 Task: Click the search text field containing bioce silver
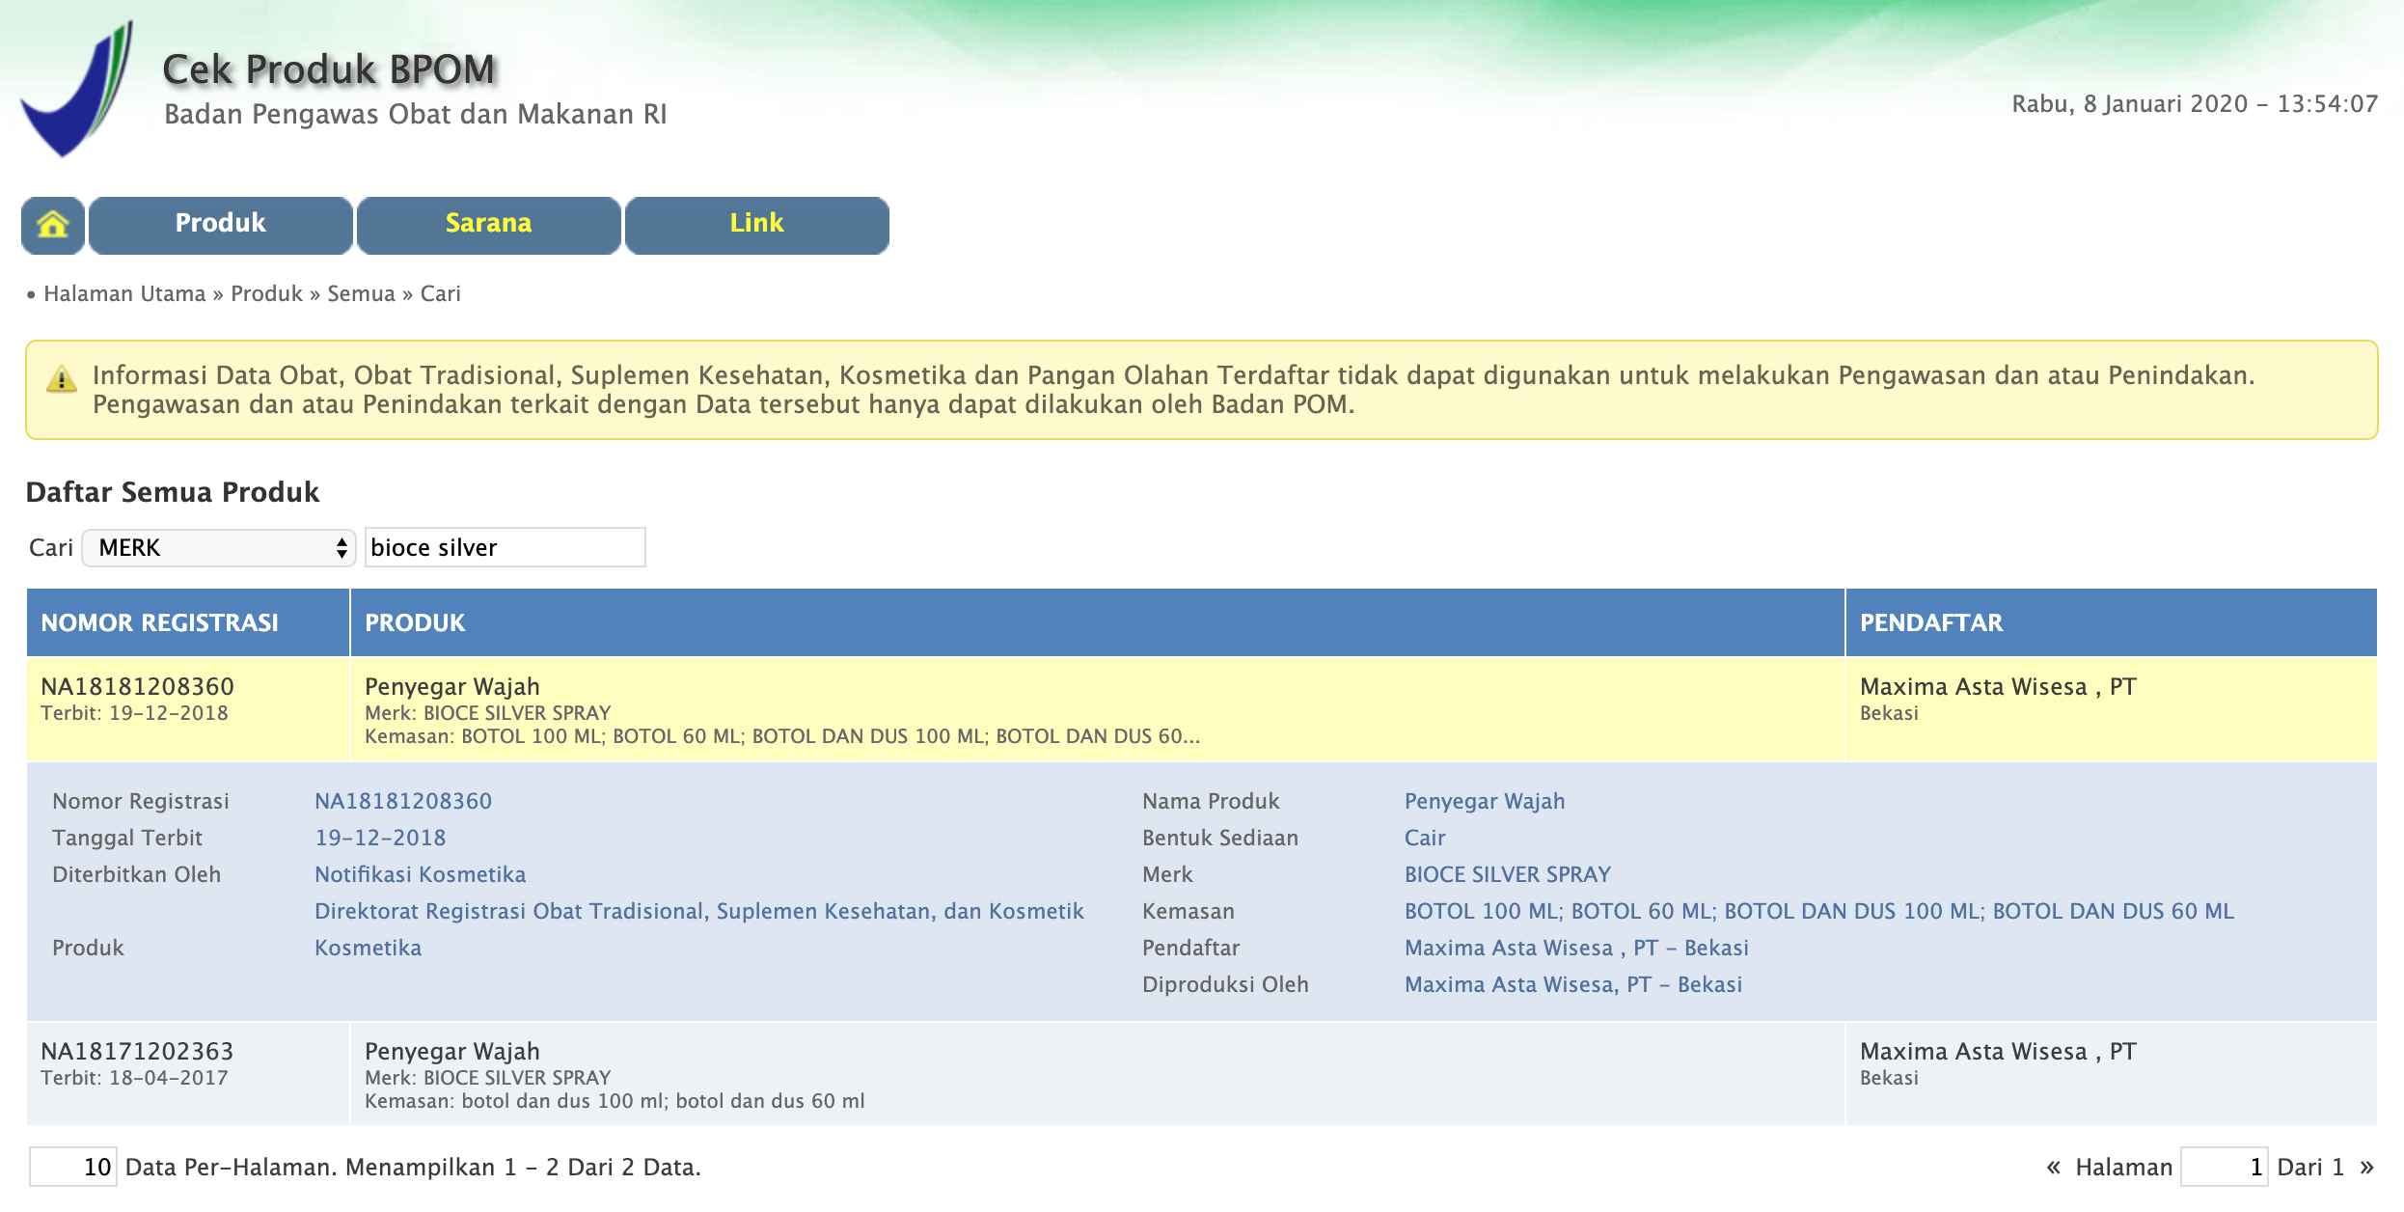click(505, 548)
